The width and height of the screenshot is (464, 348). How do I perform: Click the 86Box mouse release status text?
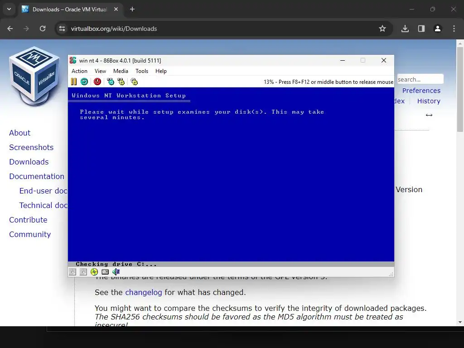click(x=329, y=82)
